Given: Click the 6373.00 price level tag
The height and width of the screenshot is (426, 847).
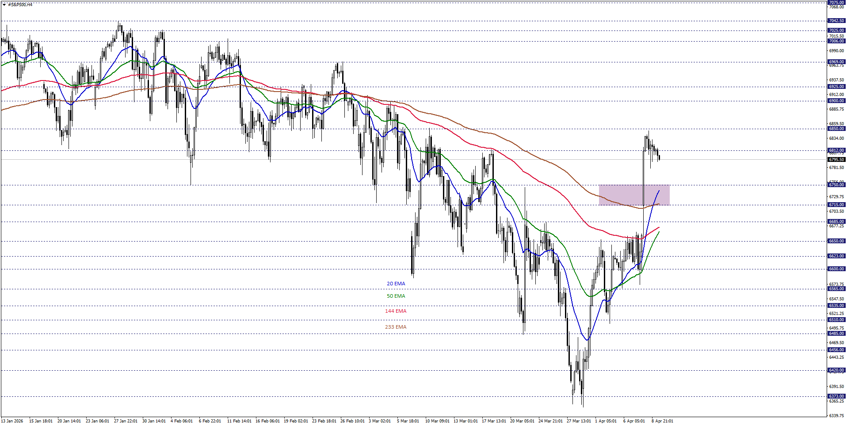Looking at the screenshot, I should [837, 397].
